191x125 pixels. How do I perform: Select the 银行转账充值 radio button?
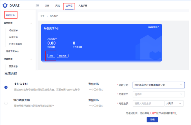point(6,103)
